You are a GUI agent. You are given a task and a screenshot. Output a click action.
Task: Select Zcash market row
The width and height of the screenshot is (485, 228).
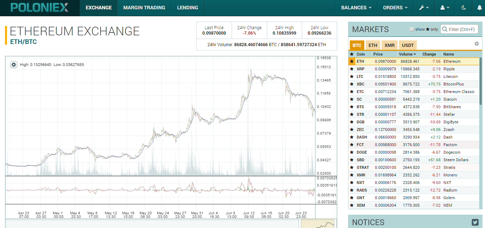[x=414, y=130]
